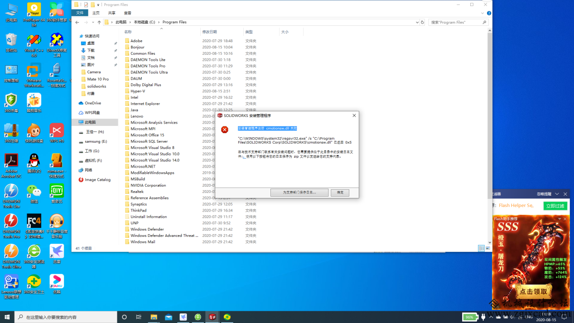The height and width of the screenshot is (323, 574).
Task: Close the Flash ad popup notification
Action: coord(565,194)
